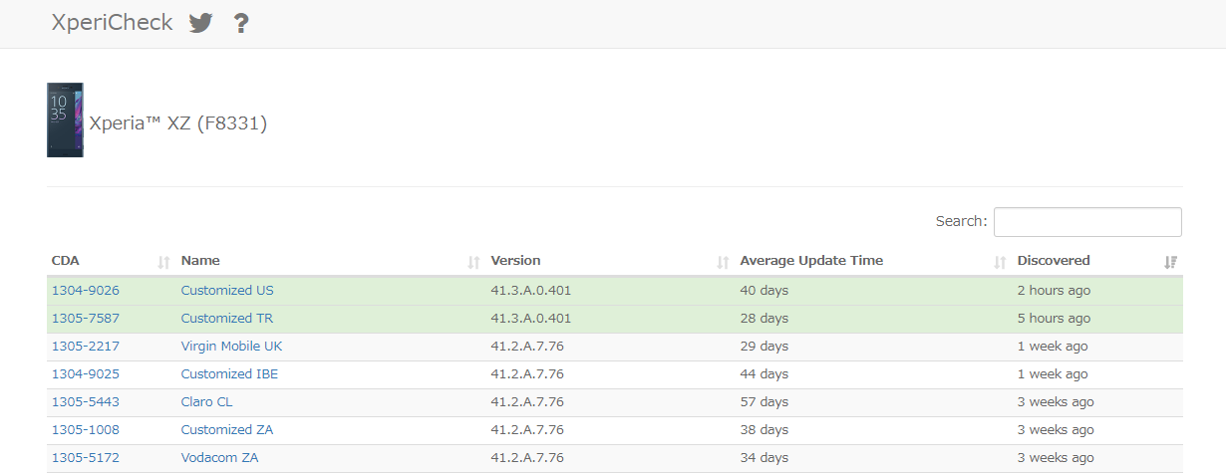This screenshot has height=474, width=1226.
Task: Click descending sort icon beside Discovered
Action: pos(1170,262)
